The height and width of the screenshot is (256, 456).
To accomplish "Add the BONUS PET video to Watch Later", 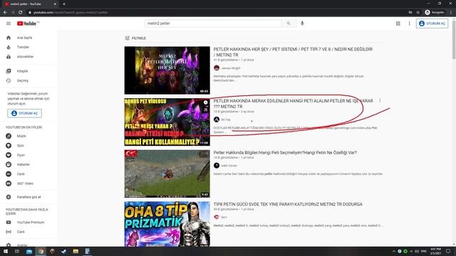I will [206, 102].
